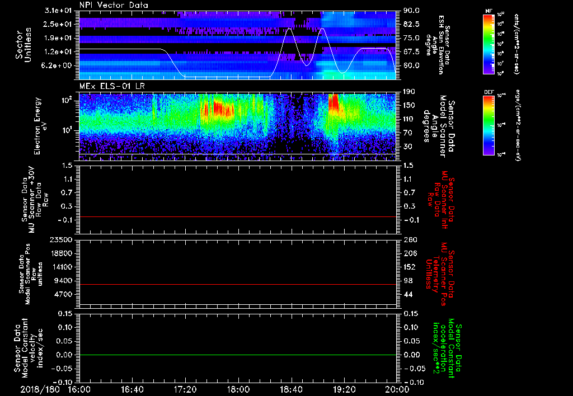This screenshot has height=396, width=573.
Task: Click the 17:20 time axis label
Action: click(x=185, y=389)
